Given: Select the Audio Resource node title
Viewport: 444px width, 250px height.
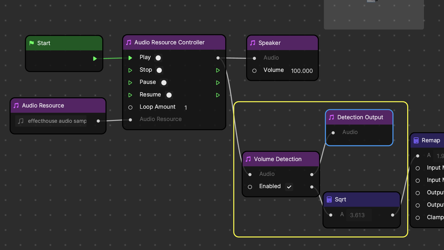Looking at the screenshot, I should point(43,106).
